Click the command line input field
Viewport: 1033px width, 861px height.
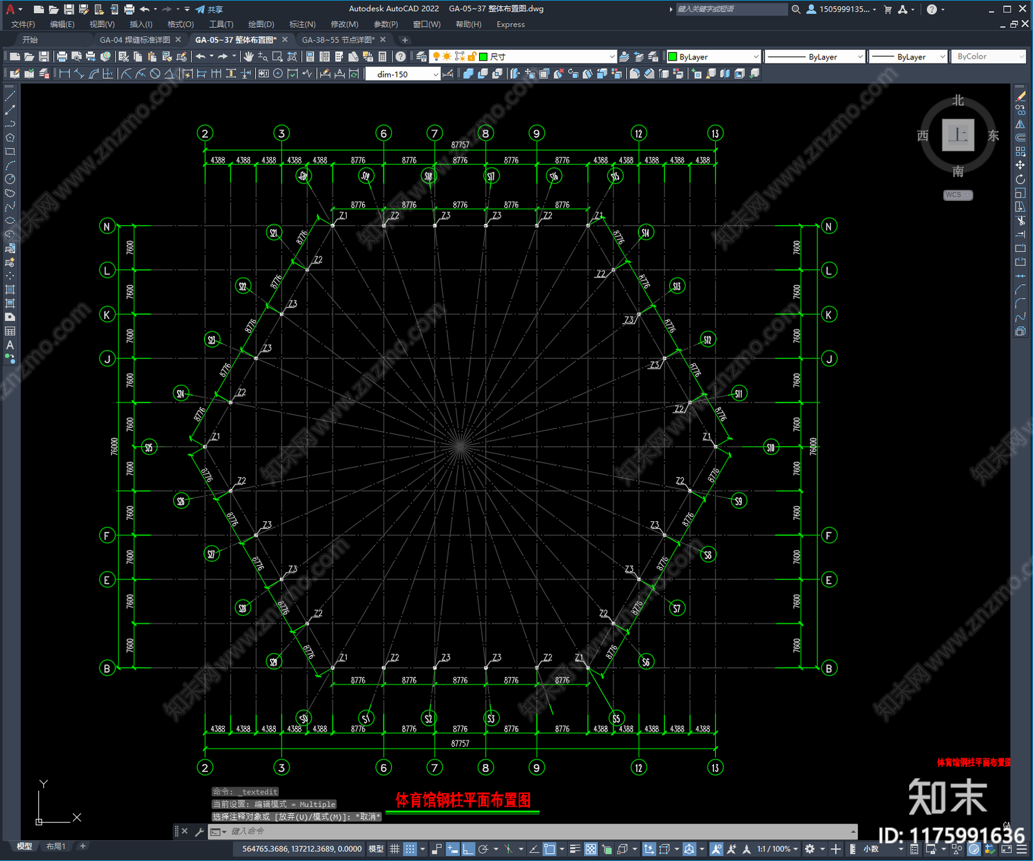[539, 831]
